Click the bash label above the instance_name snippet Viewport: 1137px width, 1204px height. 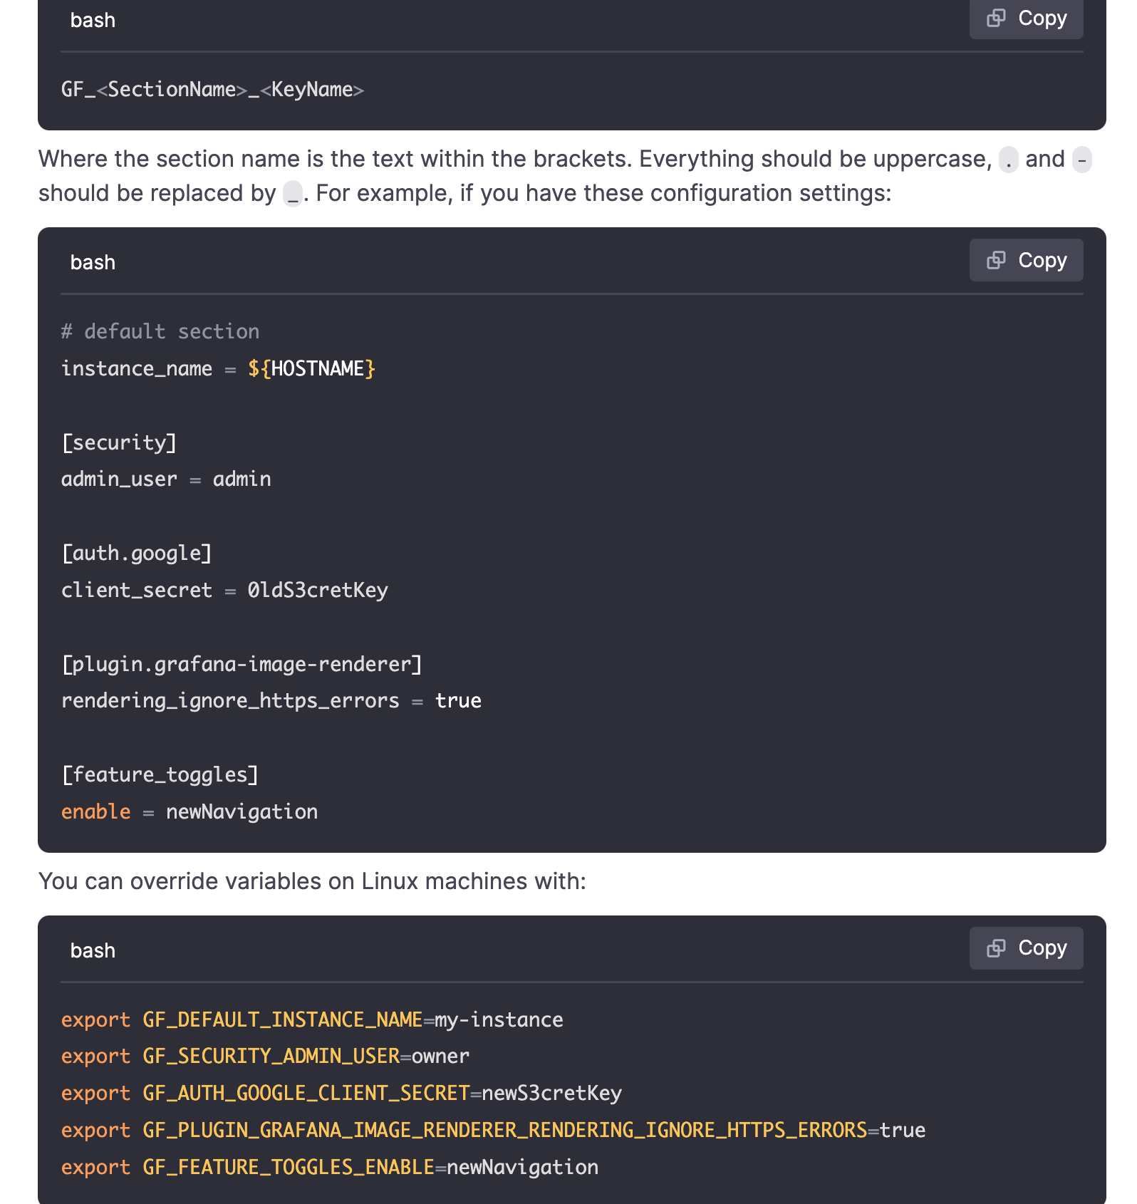(x=93, y=263)
